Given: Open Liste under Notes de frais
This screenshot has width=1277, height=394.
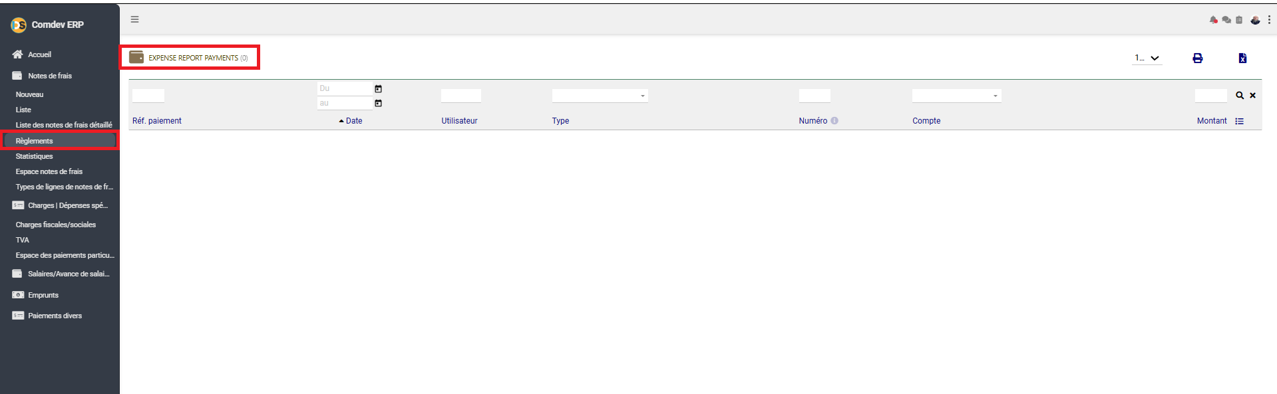Looking at the screenshot, I should tap(23, 110).
